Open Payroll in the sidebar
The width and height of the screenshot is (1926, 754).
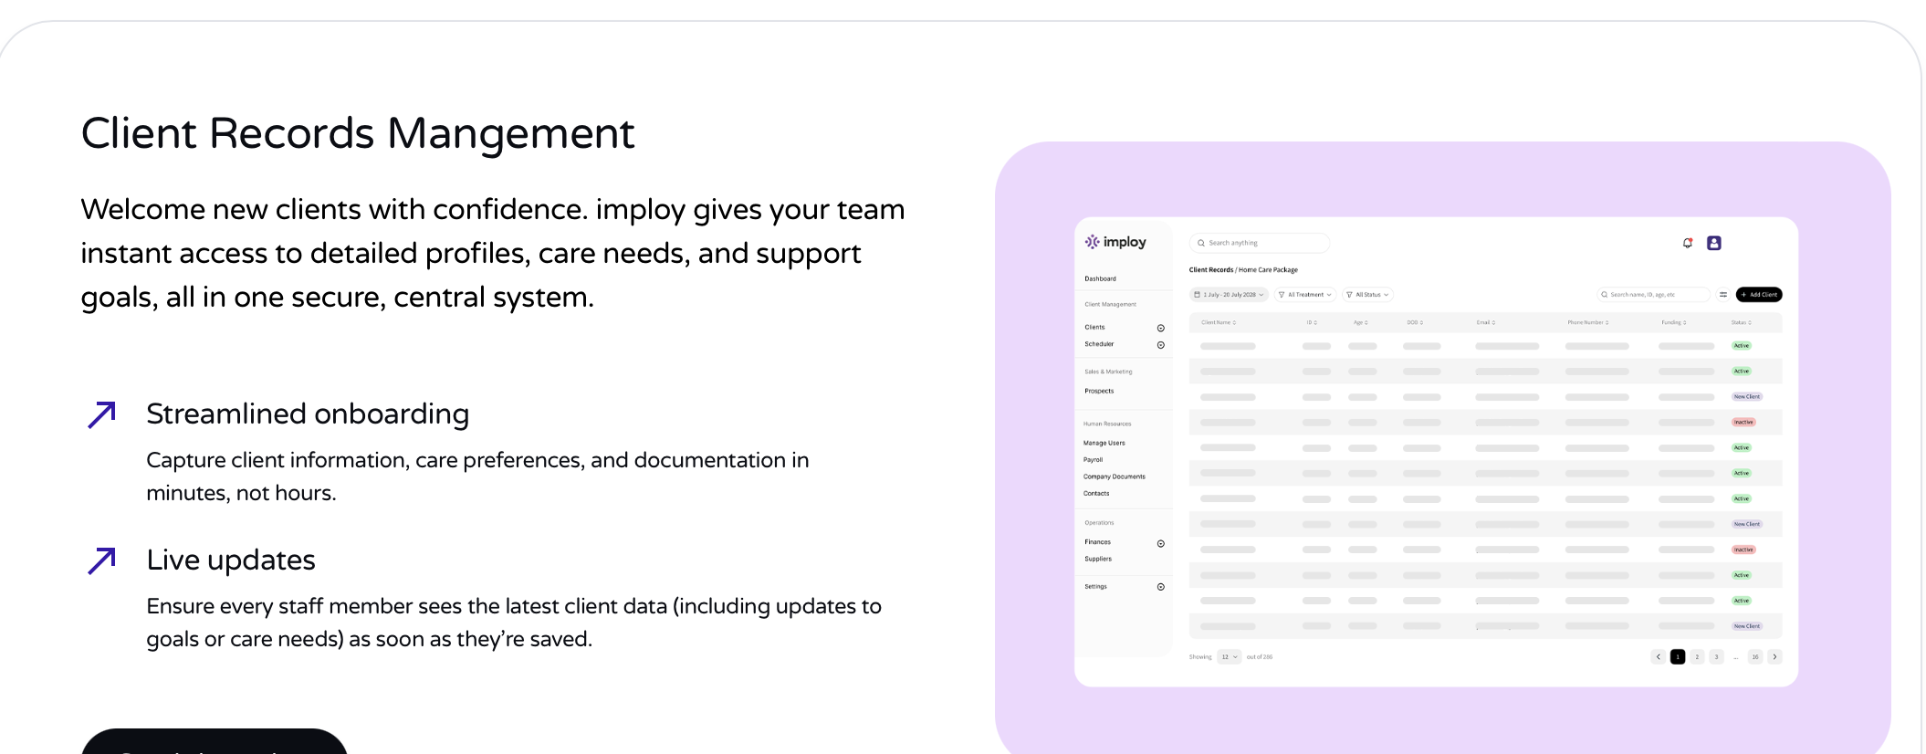1093,460
